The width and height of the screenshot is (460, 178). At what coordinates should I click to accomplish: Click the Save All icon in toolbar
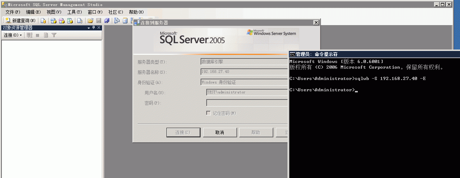pyautogui.click(x=107, y=21)
